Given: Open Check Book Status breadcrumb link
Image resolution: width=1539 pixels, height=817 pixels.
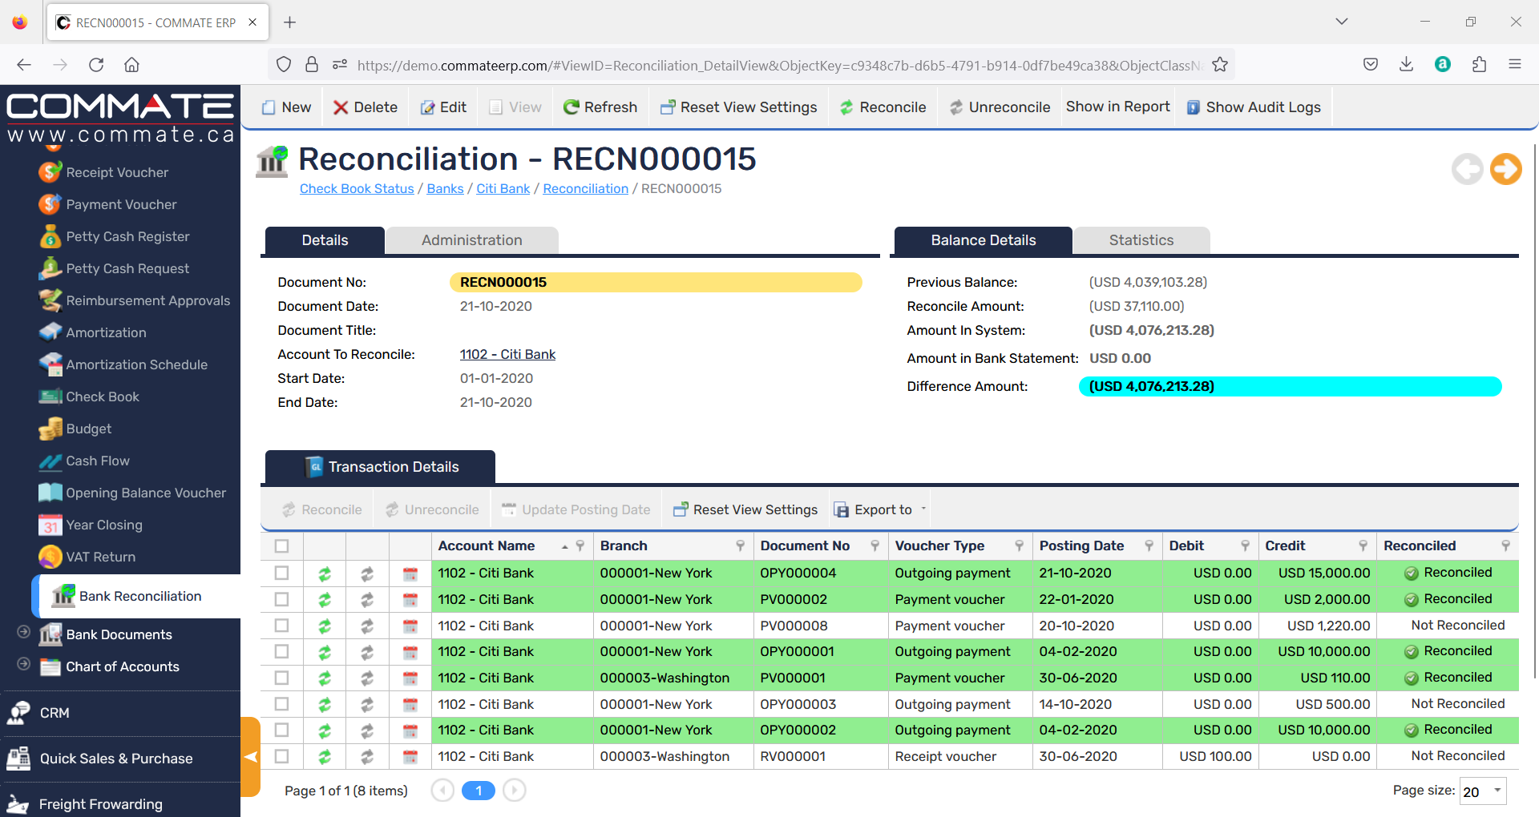Looking at the screenshot, I should click(357, 188).
